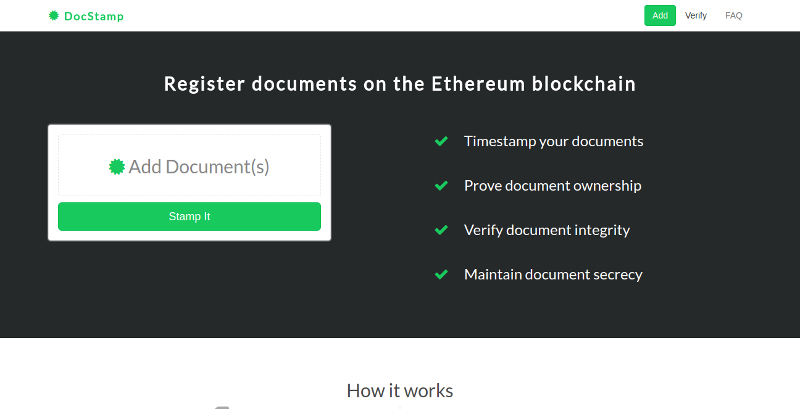Select the Prove document ownership text

(552, 186)
